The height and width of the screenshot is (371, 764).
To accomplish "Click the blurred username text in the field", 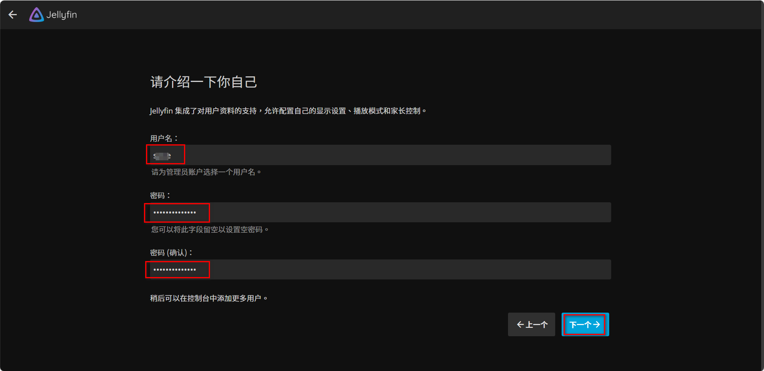I will click(162, 156).
